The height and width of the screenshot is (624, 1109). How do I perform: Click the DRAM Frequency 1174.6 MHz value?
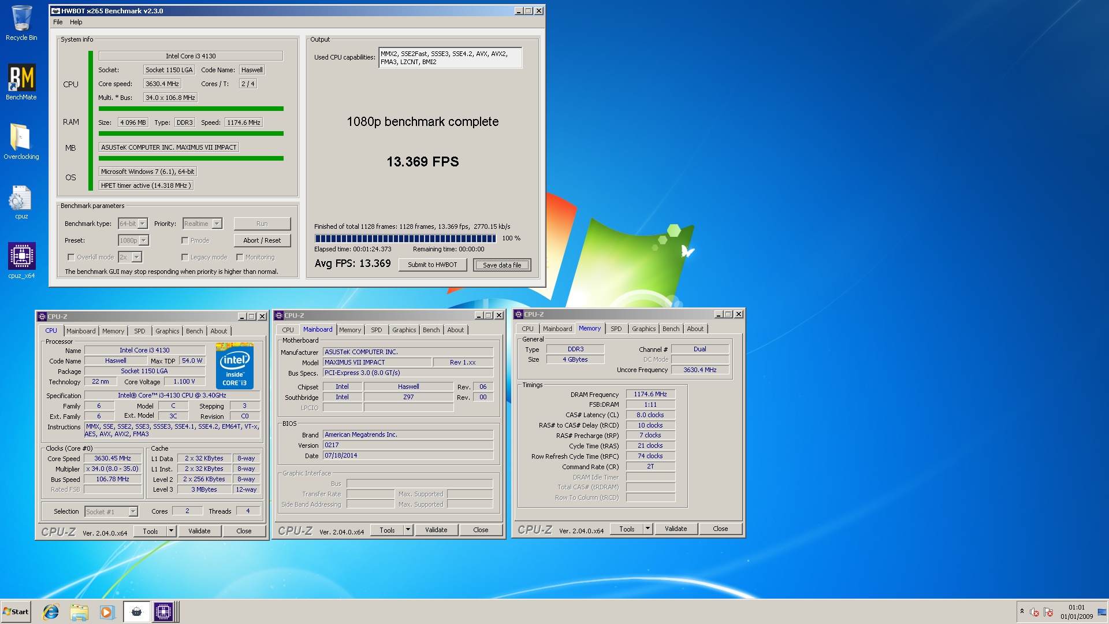pyautogui.click(x=650, y=394)
